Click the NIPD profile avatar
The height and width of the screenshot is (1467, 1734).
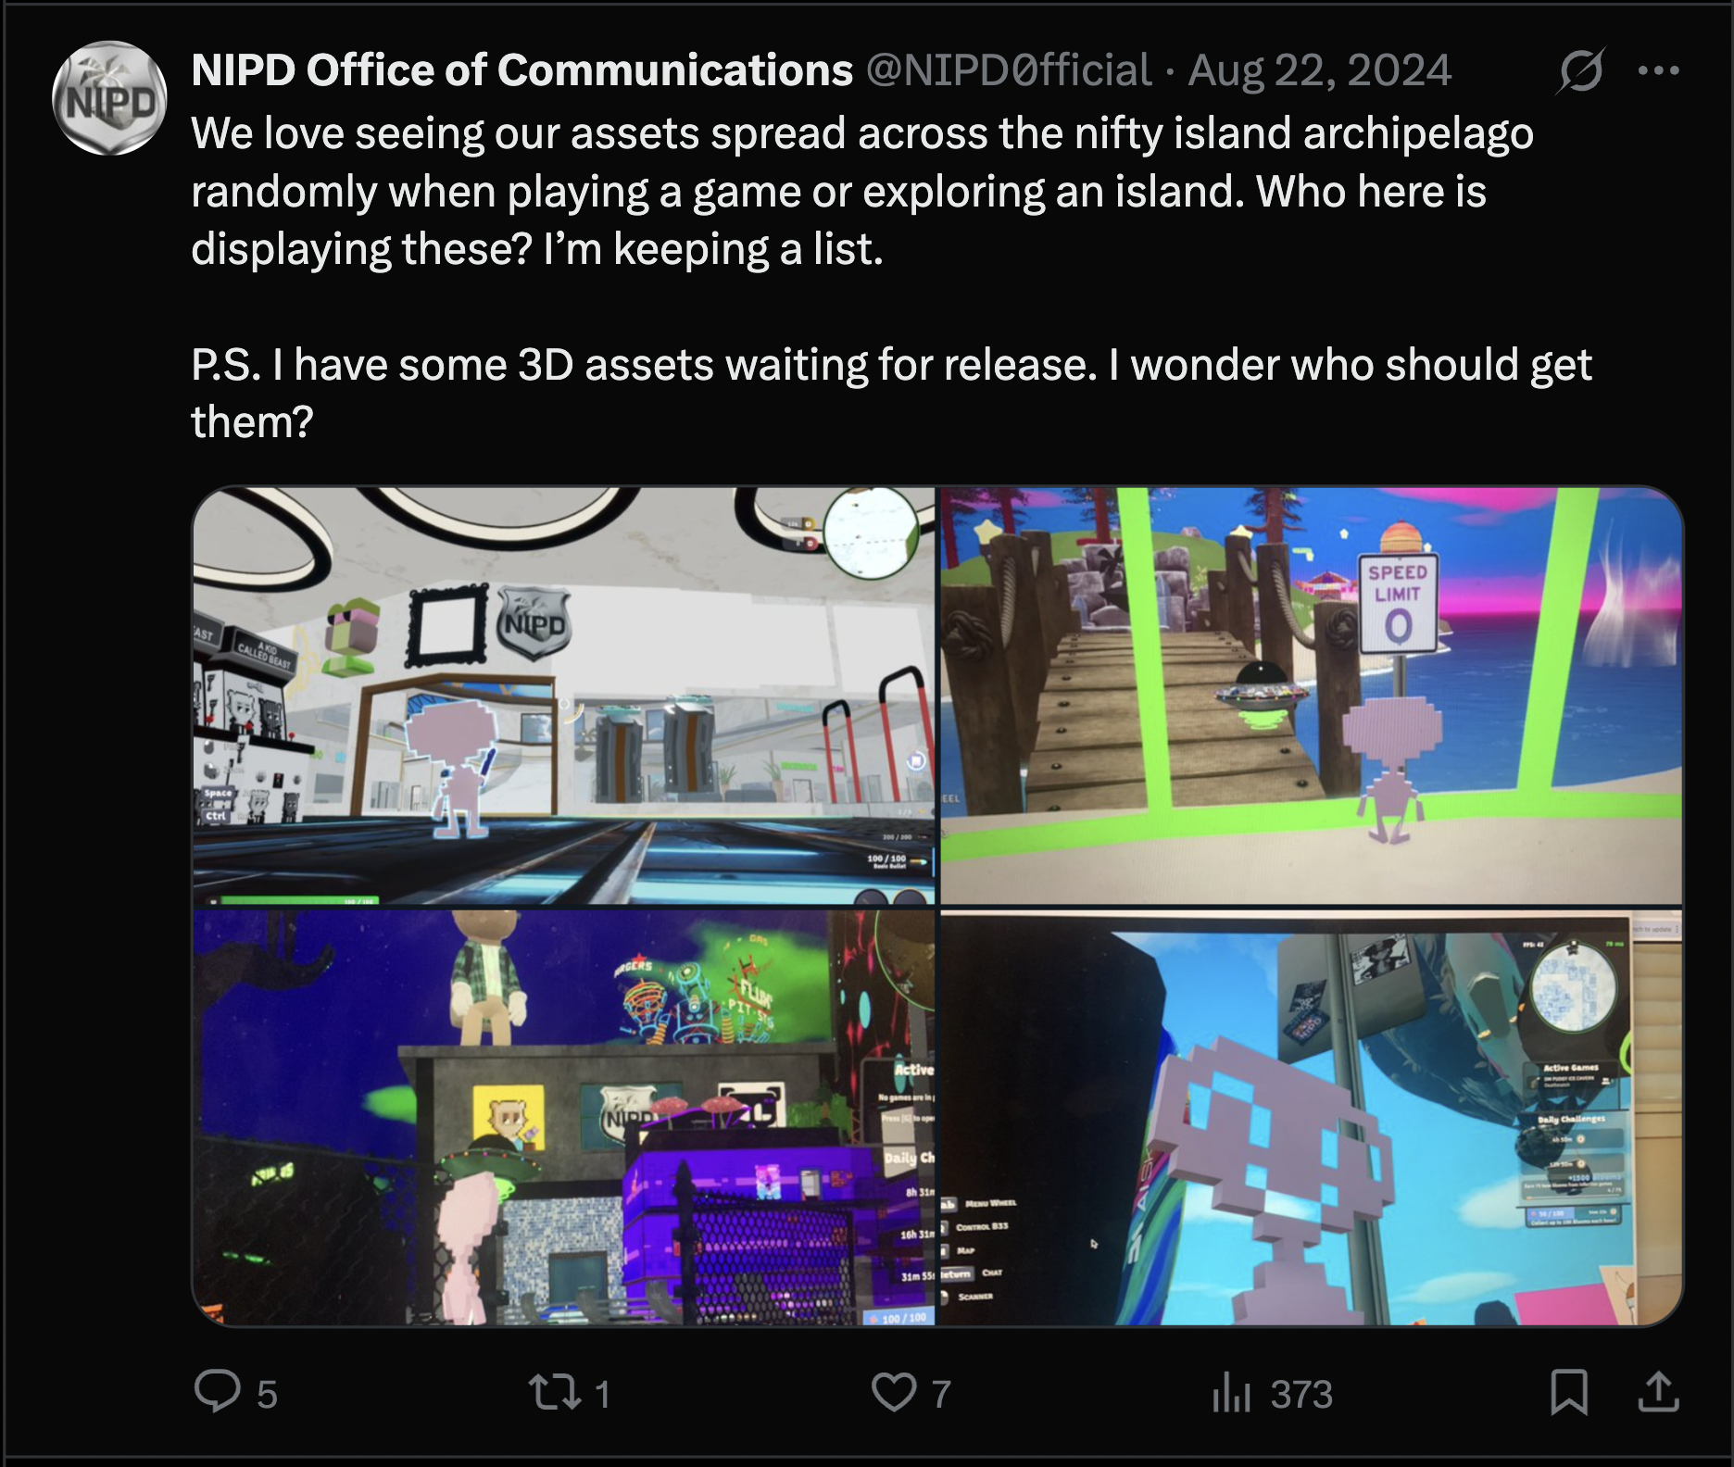coord(109,98)
